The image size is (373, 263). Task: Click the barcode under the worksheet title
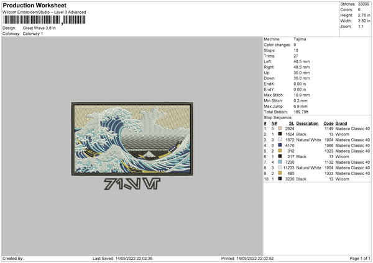click(44, 20)
